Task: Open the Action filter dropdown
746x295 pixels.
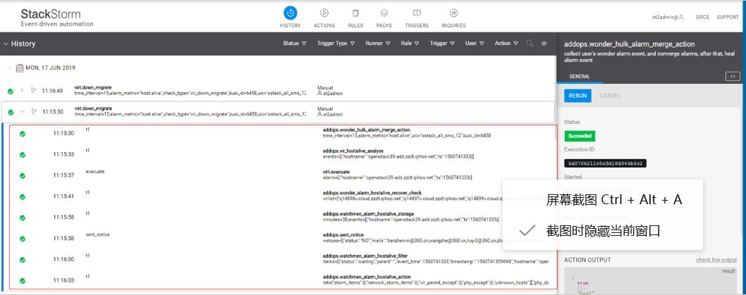Action: click(x=506, y=43)
